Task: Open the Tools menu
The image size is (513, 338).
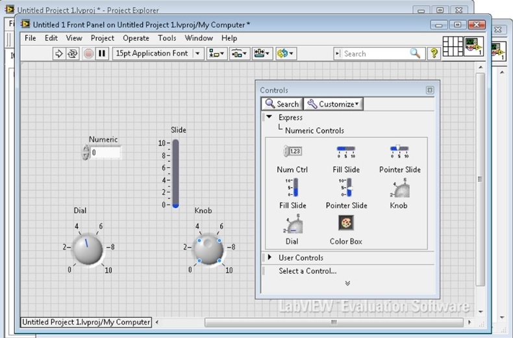Action: pos(167,38)
